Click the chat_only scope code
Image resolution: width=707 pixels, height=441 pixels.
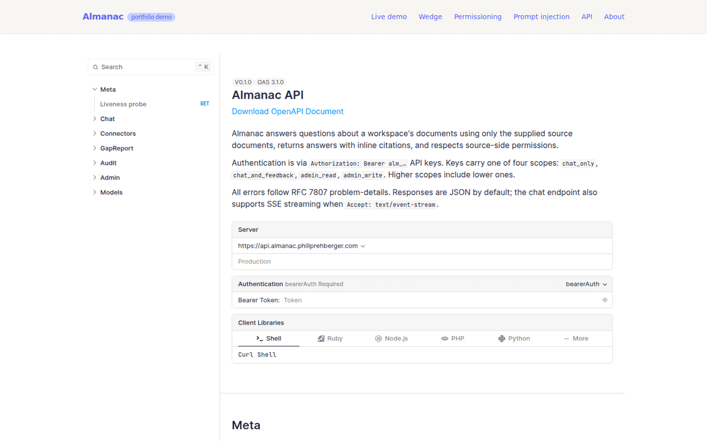click(x=579, y=163)
